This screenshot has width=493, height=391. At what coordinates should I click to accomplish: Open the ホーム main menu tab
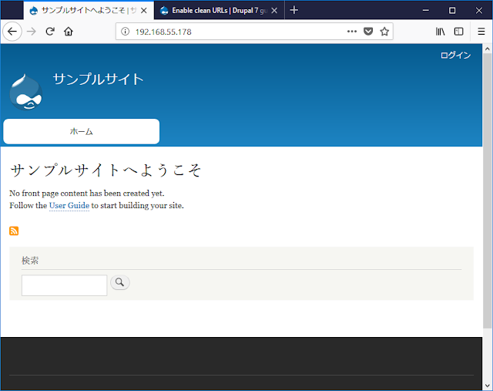tap(82, 131)
